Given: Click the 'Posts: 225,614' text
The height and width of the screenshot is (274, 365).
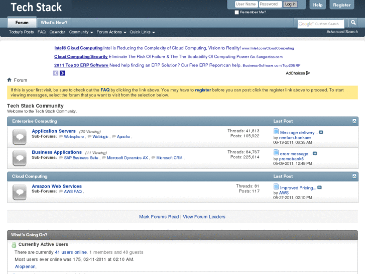Looking at the screenshot, I should (245, 157).
